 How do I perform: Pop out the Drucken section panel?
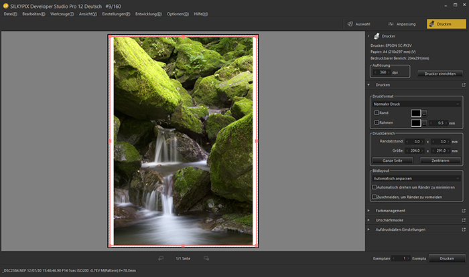(464, 86)
